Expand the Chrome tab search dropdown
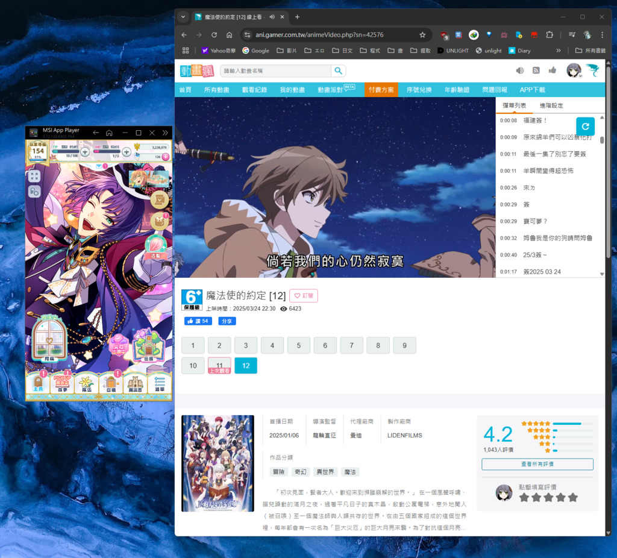Image resolution: width=617 pixels, height=558 pixels. (183, 17)
